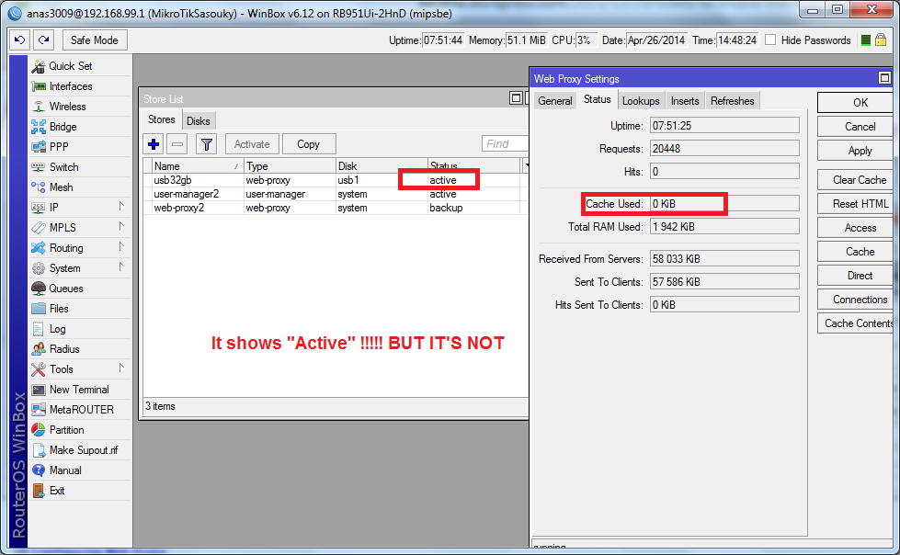Expand the IP submenu

coord(121,206)
